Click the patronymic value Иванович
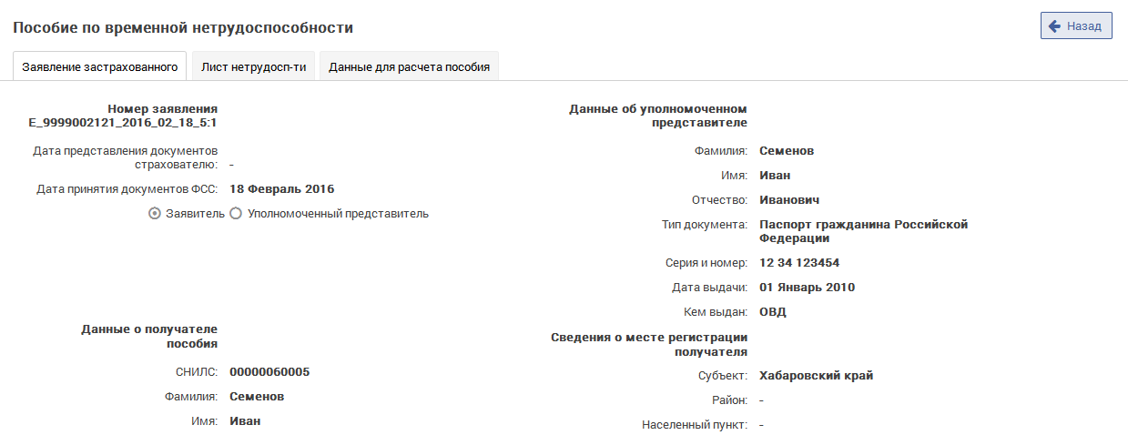1128x435 pixels. 790,199
